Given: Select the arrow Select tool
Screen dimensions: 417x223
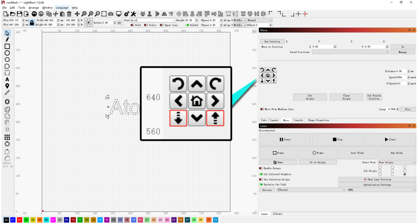Looking at the screenshot, I should coord(7,33).
